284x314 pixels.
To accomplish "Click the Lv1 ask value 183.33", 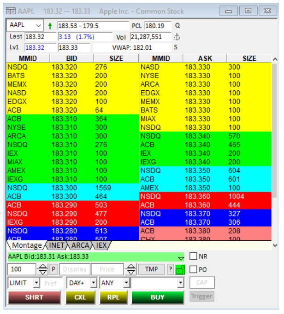I will pos(74,48).
